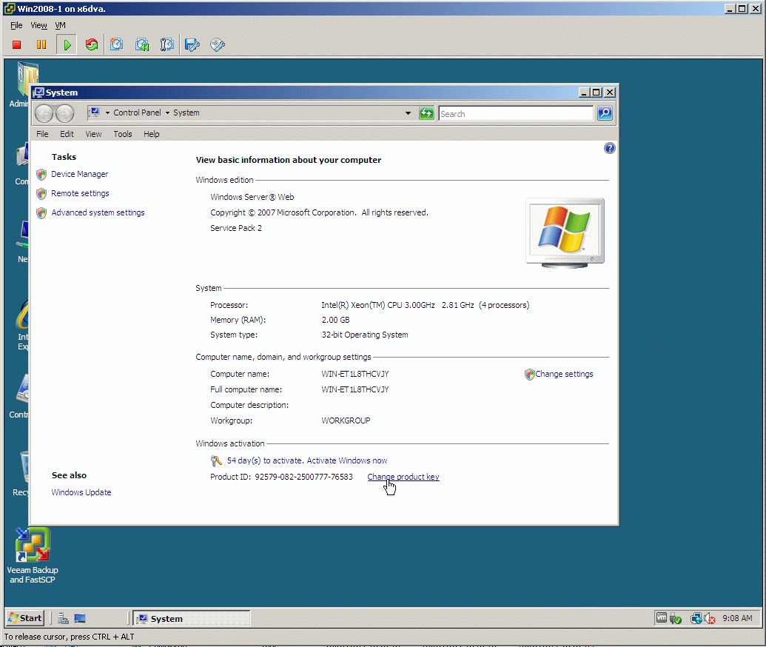This screenshot has height=647, width=766.
Task: Open the Snapshot Manager wrench icon
Action: [167, 45]
